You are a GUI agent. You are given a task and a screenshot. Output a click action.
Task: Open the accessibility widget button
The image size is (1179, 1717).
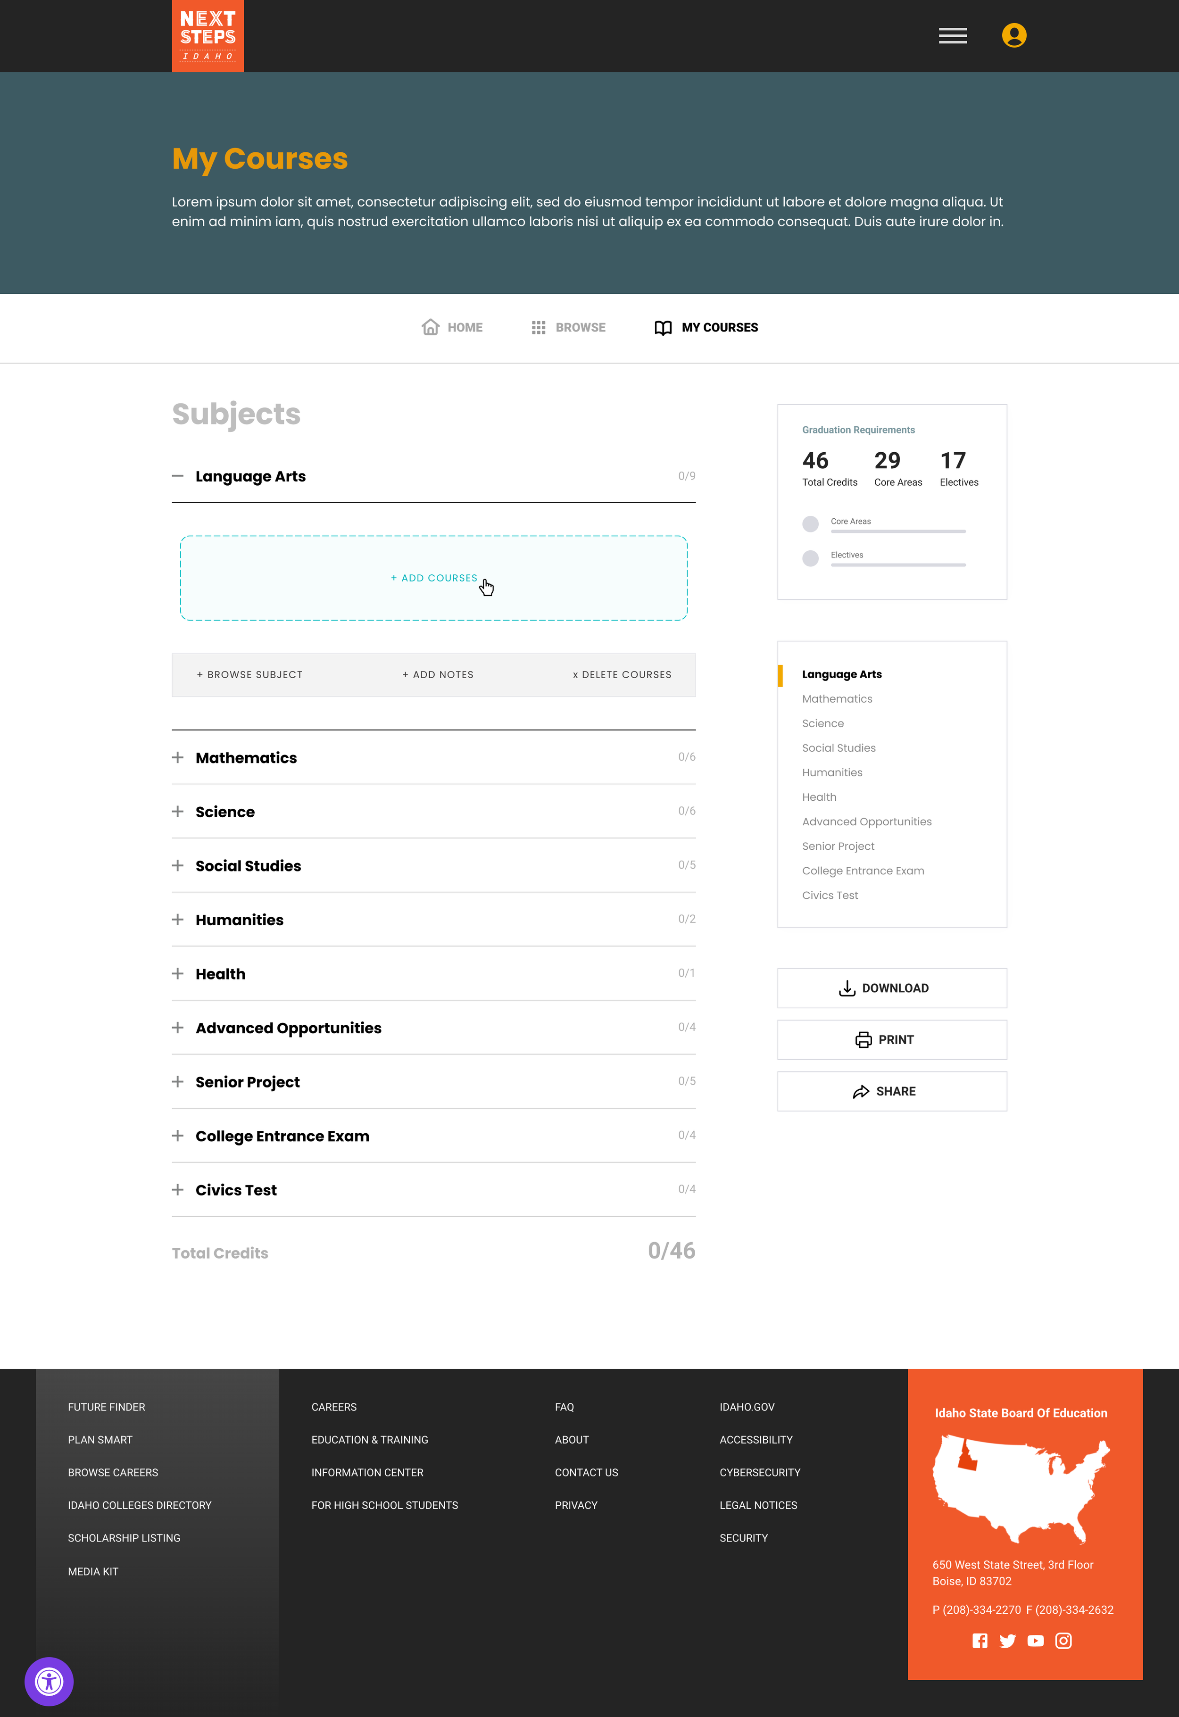click(x=49, y=1682)
